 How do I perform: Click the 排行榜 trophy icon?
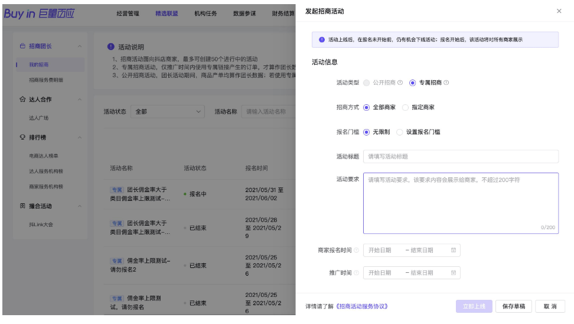[x=22, y=137]
